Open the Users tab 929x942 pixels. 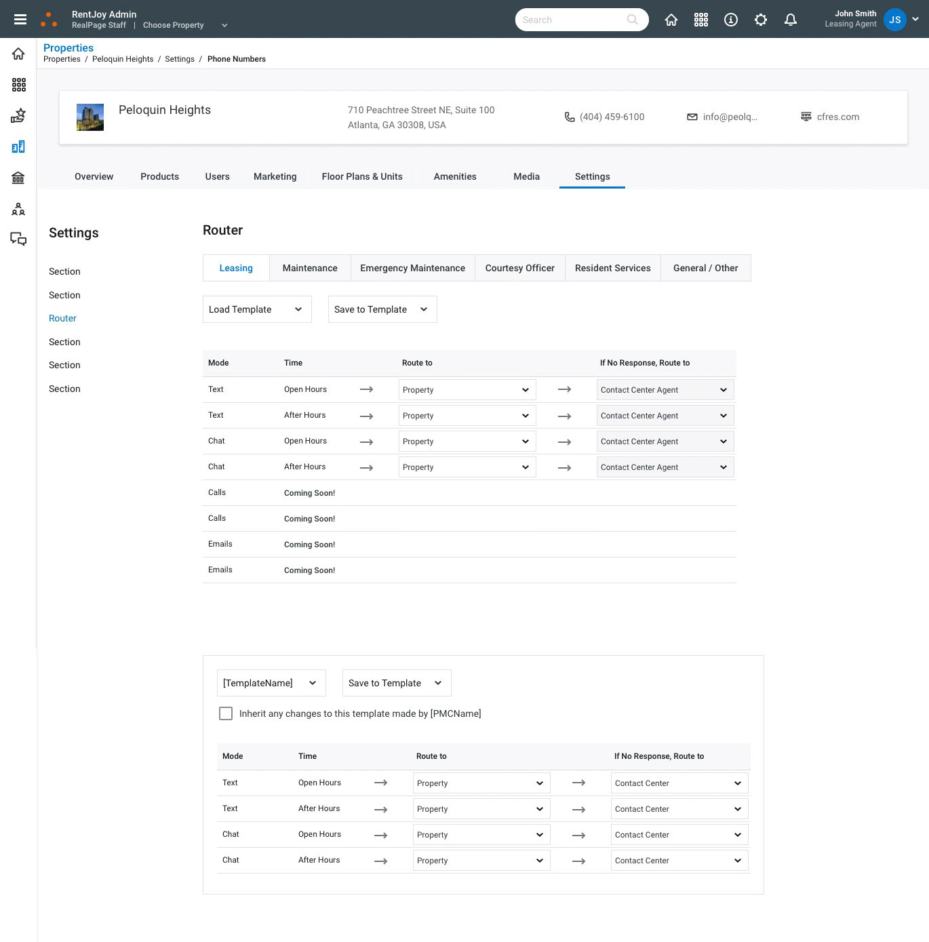click(x=217, y=176)
